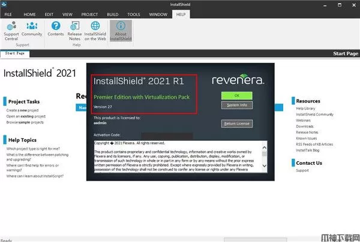Select the HELP ribbon tab

point(181,14)
